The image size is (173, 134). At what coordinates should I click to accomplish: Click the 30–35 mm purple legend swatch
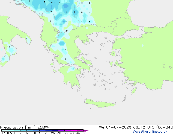click(x=61, y=130)
